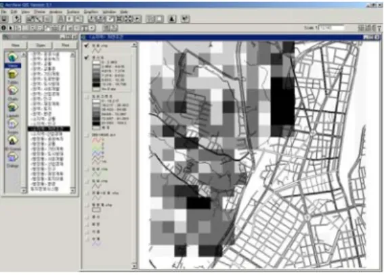Select the Select Feature tool

click(25, 28)
